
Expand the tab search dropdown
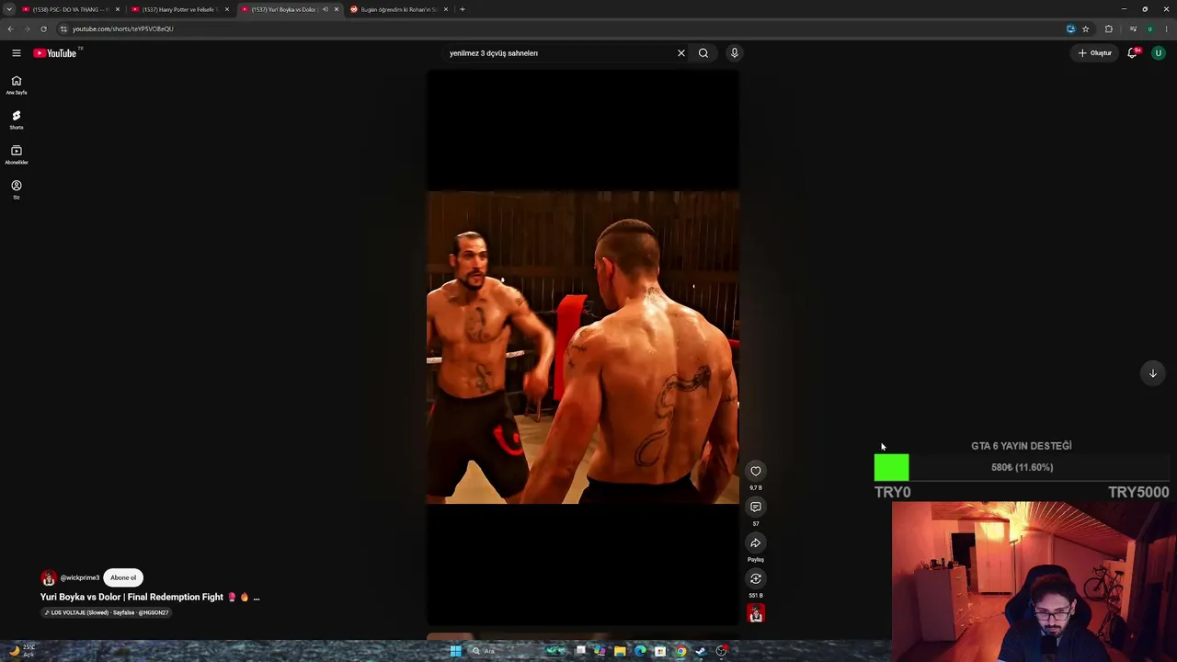pos(9,9)
